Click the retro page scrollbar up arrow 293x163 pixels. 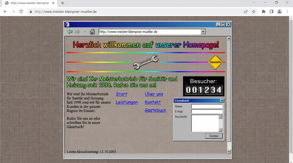click(x=229, y=38)
